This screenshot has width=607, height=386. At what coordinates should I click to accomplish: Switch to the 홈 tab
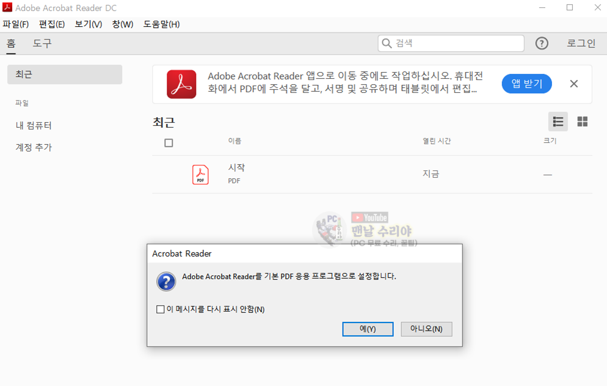pyautogui.click(x=11, y=43)
